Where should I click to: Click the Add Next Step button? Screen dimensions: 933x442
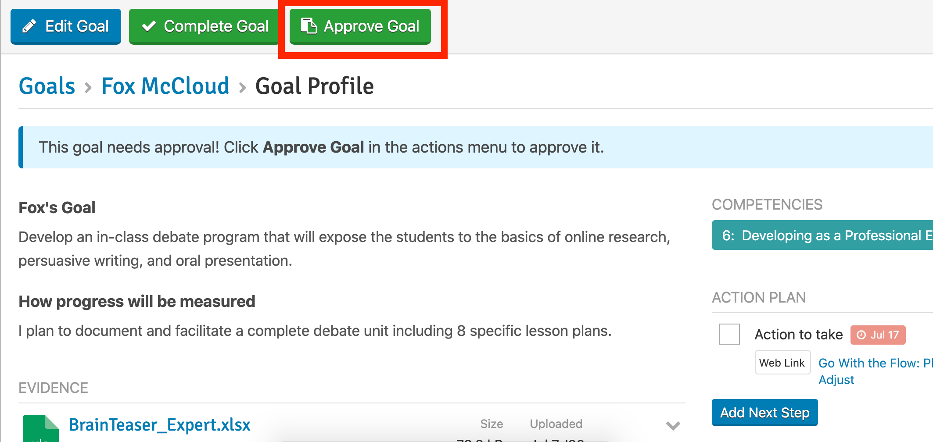(764, 413)
